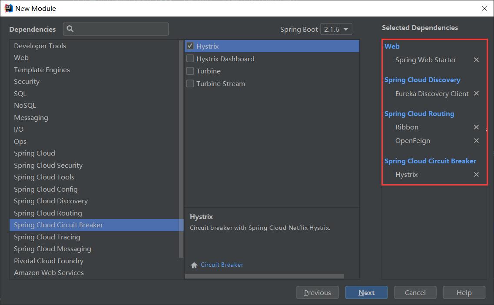Check the Hystrix Dashboard checkbox

(190, 59)
